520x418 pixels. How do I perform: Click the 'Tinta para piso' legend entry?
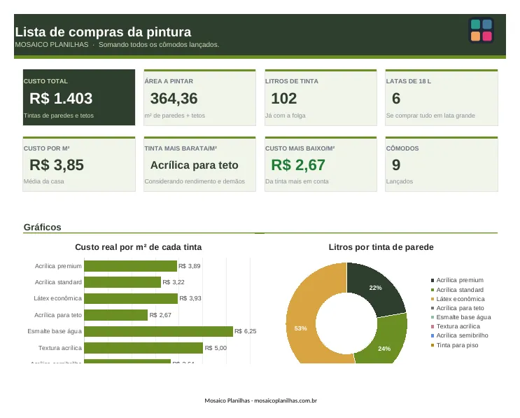tap(455, 345)
